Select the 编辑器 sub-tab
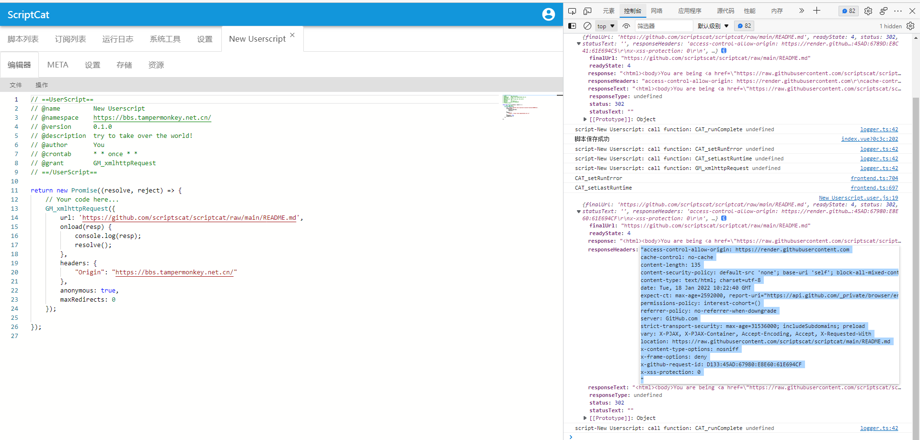Image resolution: width=920 pixels, height=440 pixels. click(19, 65)
